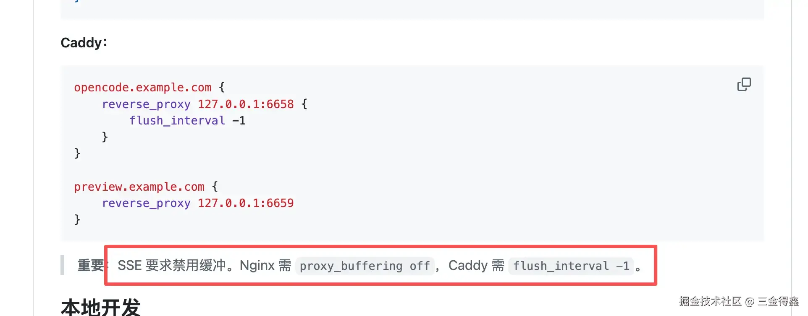
Task: Click inline code proxy_buffering off
Action: (x=365, y=266)
